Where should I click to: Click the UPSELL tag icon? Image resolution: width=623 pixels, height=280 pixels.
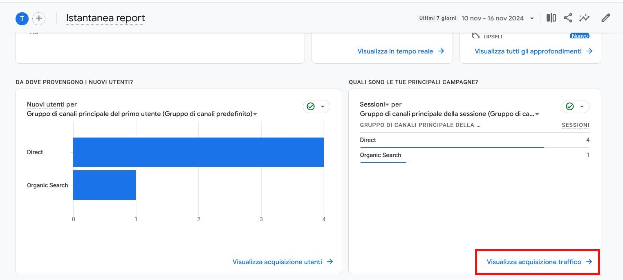pos(475,36)
